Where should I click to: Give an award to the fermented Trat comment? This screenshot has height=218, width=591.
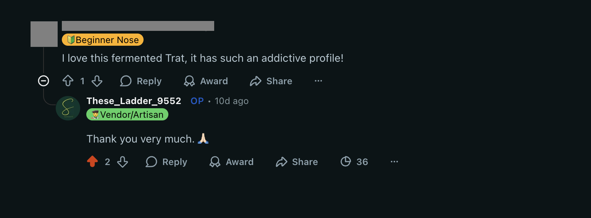[x=206, y=81]
